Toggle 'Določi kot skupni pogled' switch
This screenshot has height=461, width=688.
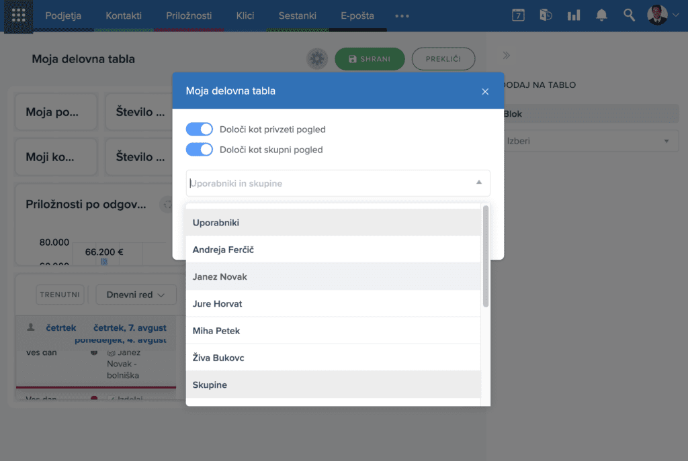tap(199, 150)
